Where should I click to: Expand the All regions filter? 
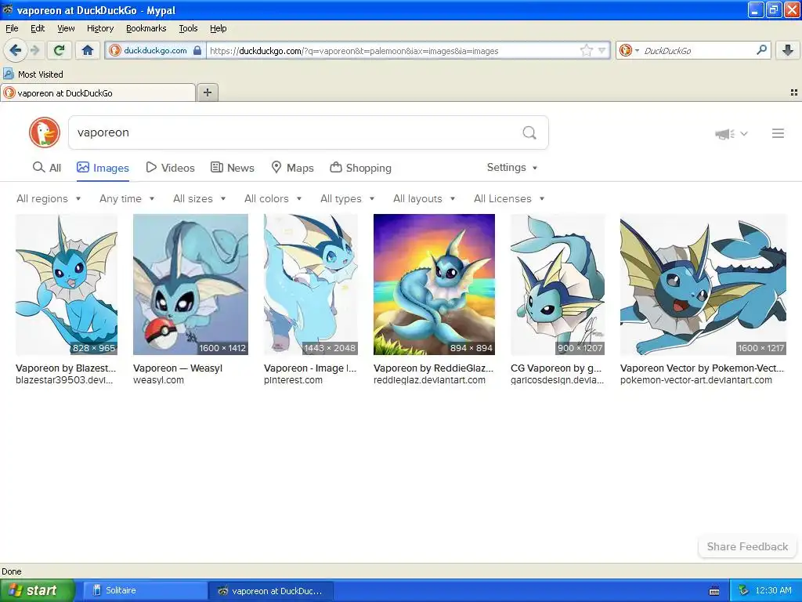point(49,198)
